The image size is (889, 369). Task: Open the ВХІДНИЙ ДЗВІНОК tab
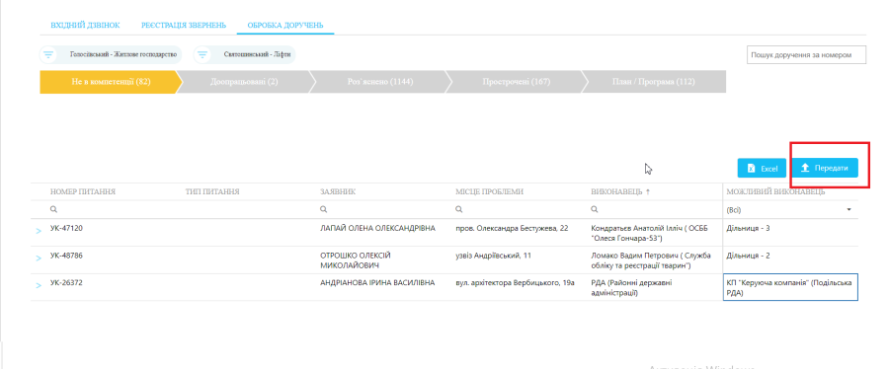pos(85,26)
